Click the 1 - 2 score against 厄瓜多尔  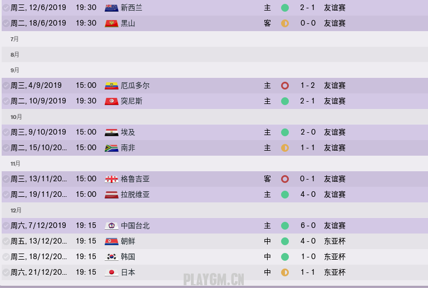[308, 86]
